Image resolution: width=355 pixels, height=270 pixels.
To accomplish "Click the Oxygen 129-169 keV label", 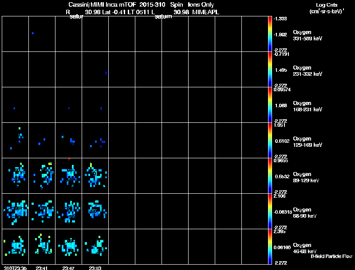I will pos(308,142).
